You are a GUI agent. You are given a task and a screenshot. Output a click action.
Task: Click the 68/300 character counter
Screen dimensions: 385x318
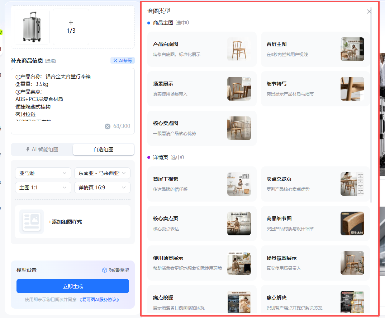tap(122, 126)
